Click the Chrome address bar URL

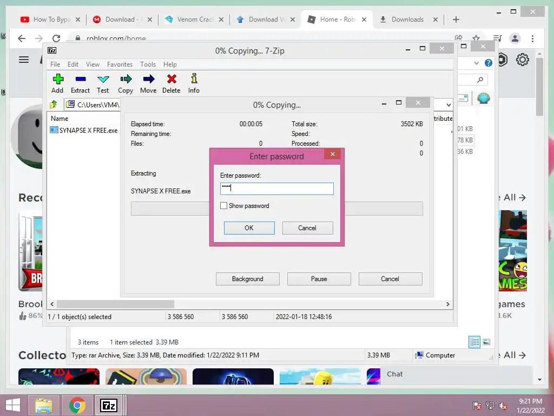click(116, 38)
